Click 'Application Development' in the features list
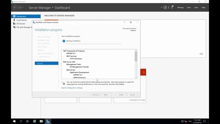This screenshot has width=220, height=124. [79, 72]
